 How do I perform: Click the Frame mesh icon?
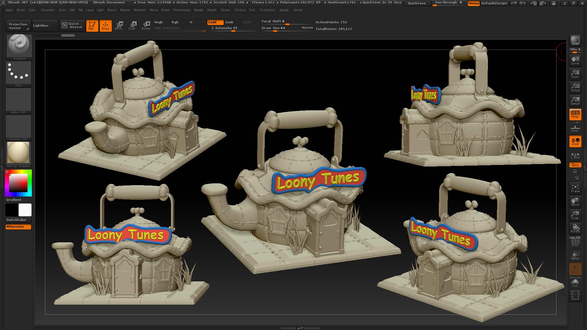pyautogui.click(x=575, y=188)
